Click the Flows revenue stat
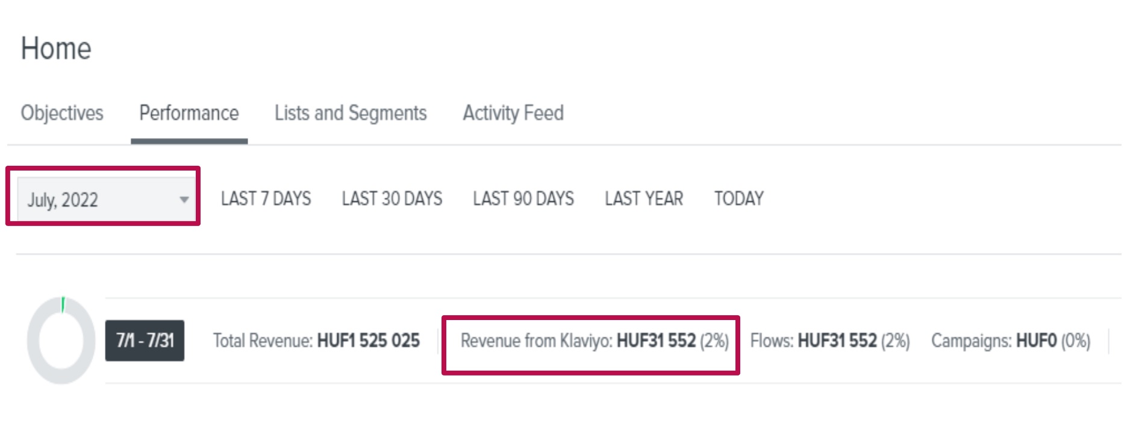Image resolution: width=1139 pixels, height=443 pixels. [x=830, y=341]
